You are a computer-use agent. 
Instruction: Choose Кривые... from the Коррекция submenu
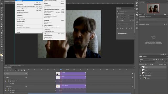click(47, 3)
